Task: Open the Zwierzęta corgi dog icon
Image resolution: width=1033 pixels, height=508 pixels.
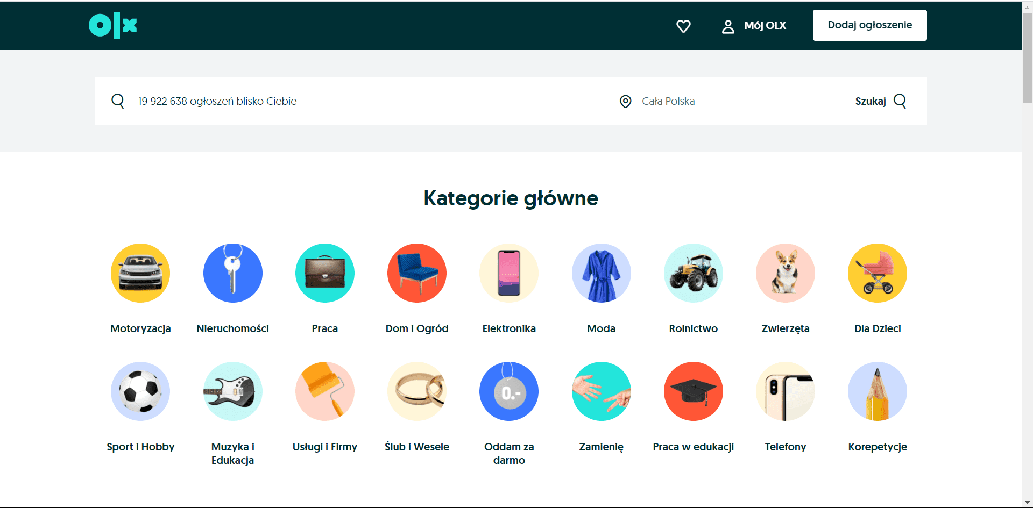Action: (786, 273)
